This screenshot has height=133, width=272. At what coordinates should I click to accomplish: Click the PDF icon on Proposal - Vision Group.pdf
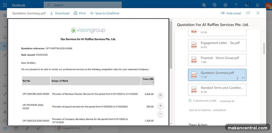tap(194, 60)
